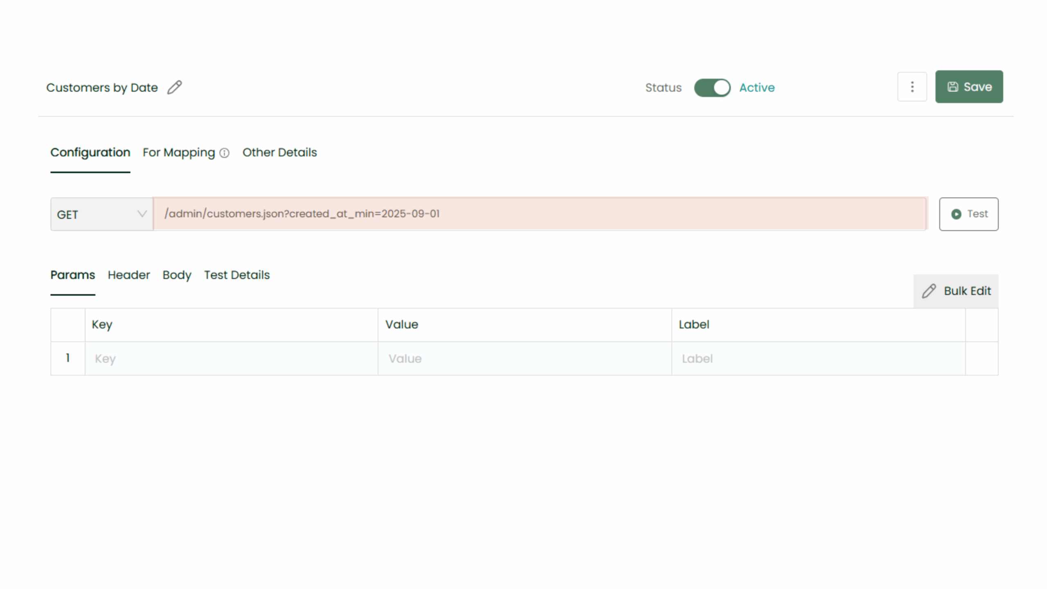Click the Key field in row 1
This screenshot has width=1047, height=589.
click(x=231, y=359)
